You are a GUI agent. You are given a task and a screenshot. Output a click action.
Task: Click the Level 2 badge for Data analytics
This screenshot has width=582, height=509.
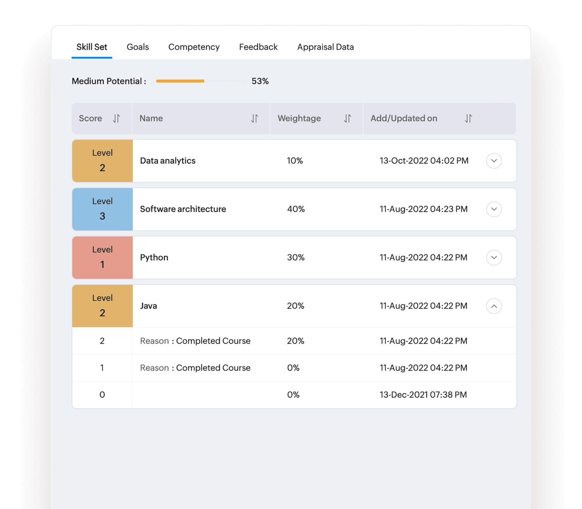coord(102,161)
